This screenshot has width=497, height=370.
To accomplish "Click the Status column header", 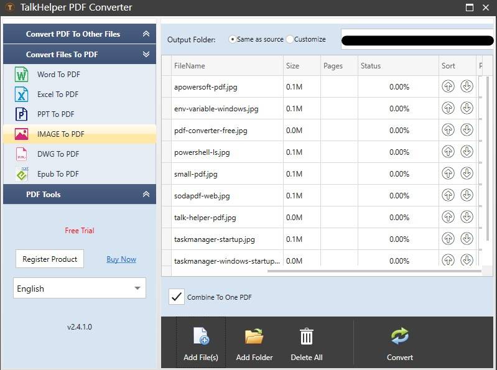I will coord(399,66).
